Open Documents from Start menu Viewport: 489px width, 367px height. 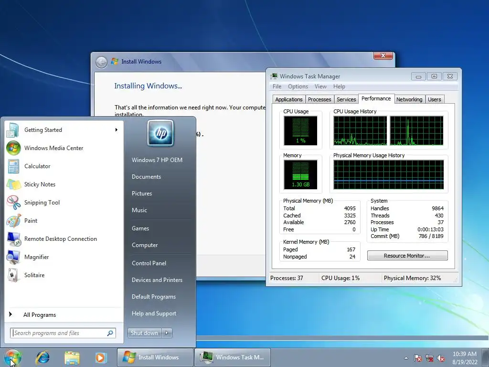(x=146, y=177)
